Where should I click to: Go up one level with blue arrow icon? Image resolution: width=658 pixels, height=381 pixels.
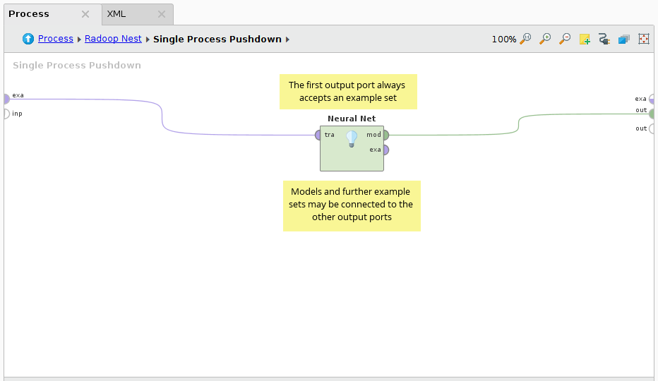pyautogui.click(x=28, y=40)
